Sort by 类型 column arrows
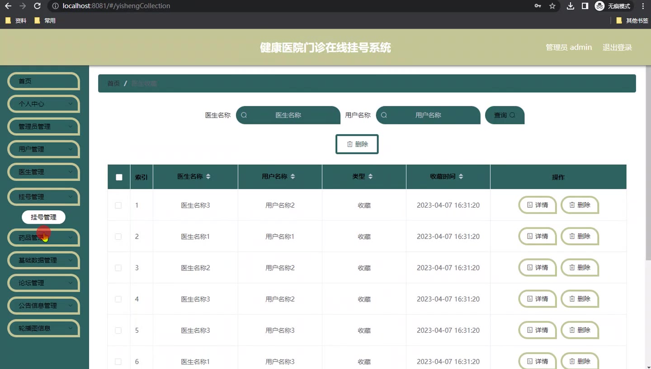 [x=370, y=176]
